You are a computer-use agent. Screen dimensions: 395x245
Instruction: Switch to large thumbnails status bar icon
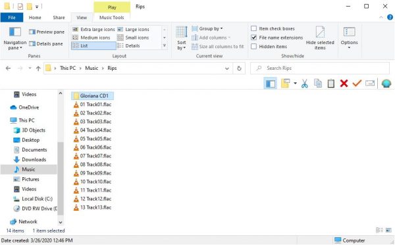388,230
